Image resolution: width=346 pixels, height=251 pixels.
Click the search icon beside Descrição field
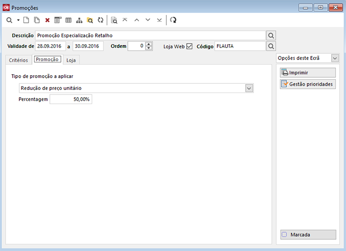point(271,36)
